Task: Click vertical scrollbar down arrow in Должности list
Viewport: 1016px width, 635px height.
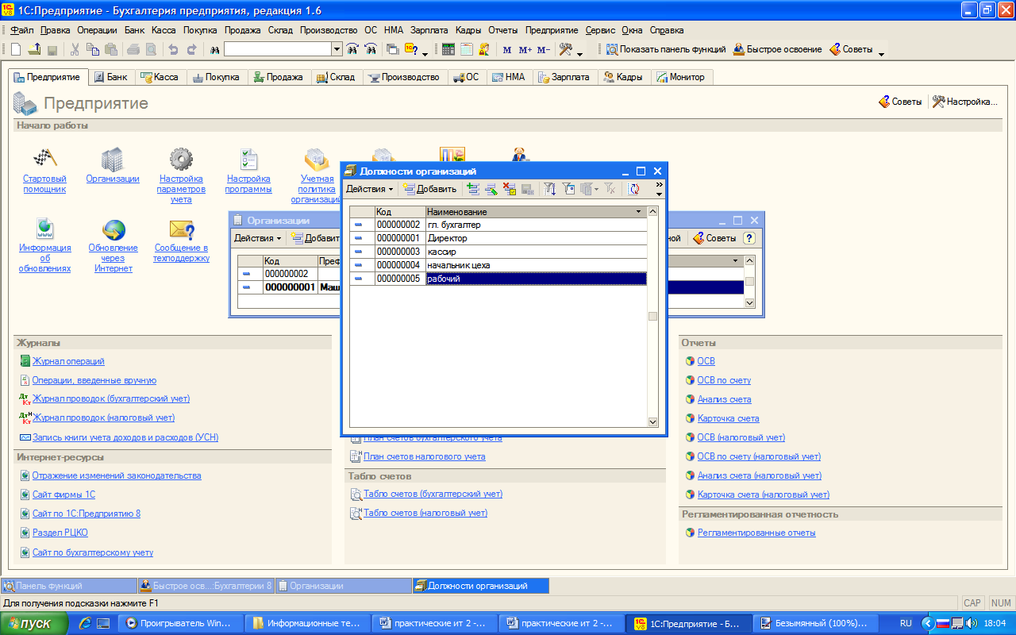Action: click(653, 422)
